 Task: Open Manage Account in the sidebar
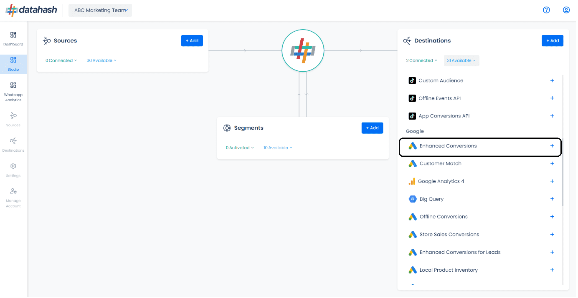(x=13, y=197)
